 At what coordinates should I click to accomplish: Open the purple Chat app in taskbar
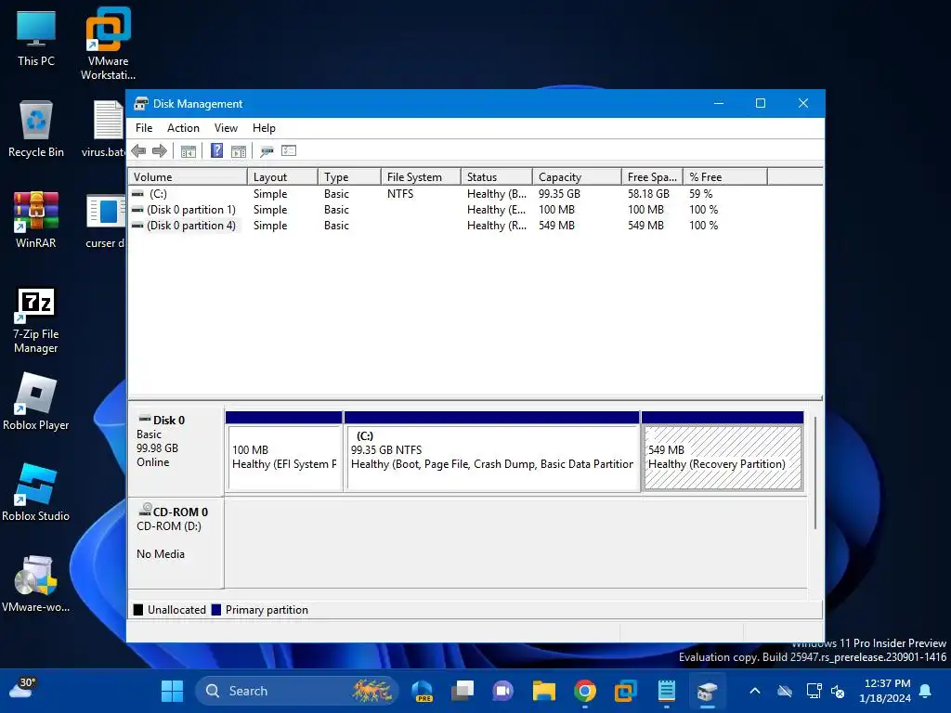click(502, 691)
